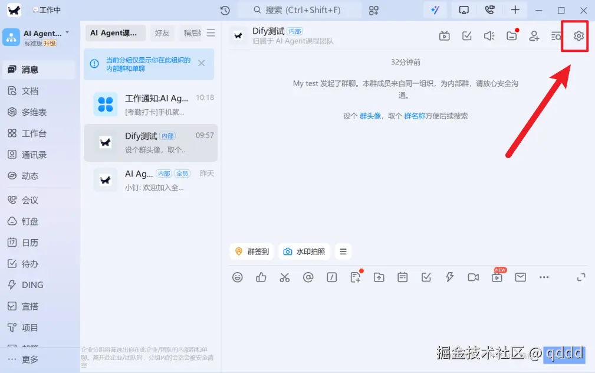This screenshot has width=595, height=373.
Task: Open 项目 in sidebar
Action: pyautogui.click(x=39, y=328)
